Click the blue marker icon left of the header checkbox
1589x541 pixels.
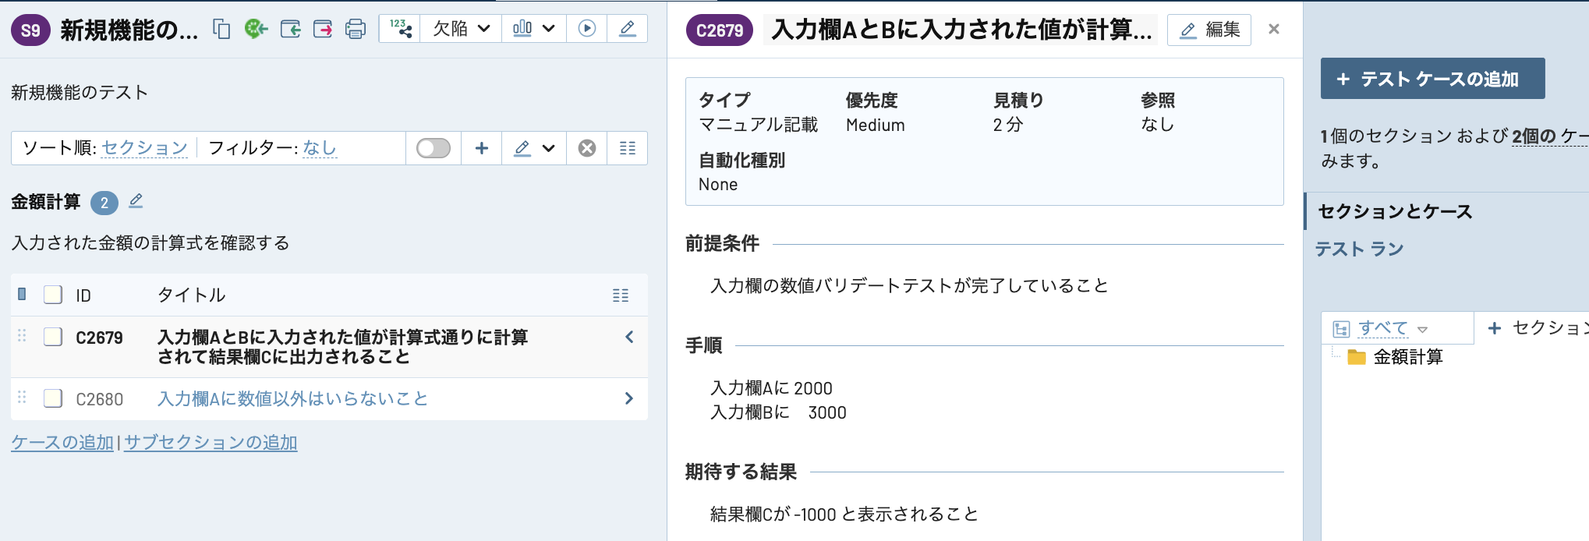pos(22,294)
